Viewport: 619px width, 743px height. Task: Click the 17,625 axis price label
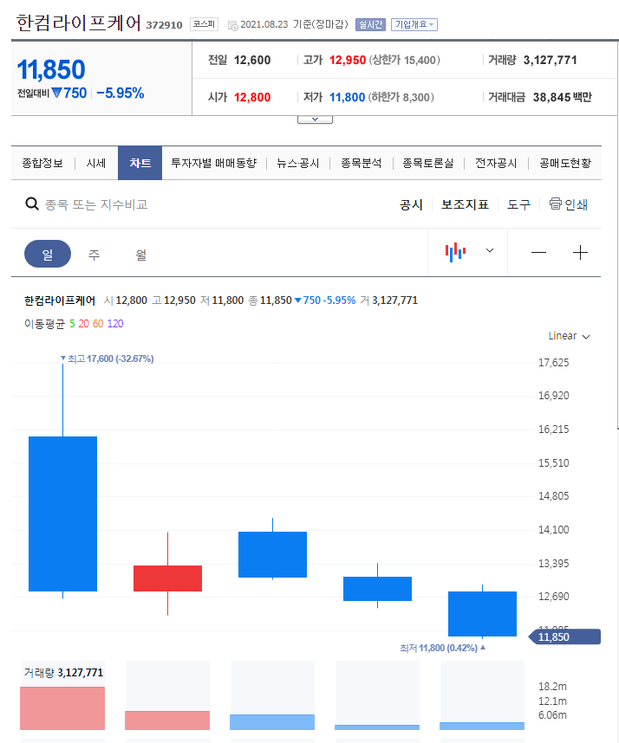[x=553, y=363]
